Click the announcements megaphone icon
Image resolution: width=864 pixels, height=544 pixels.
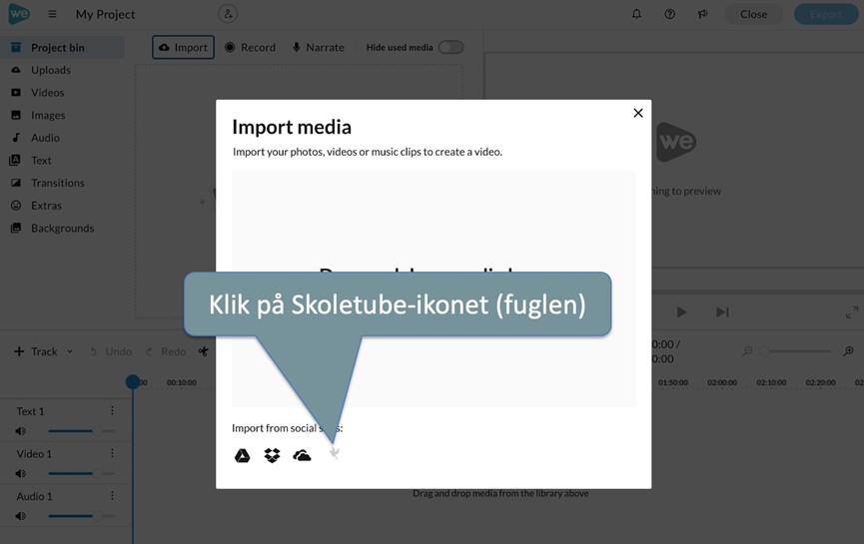702,14
